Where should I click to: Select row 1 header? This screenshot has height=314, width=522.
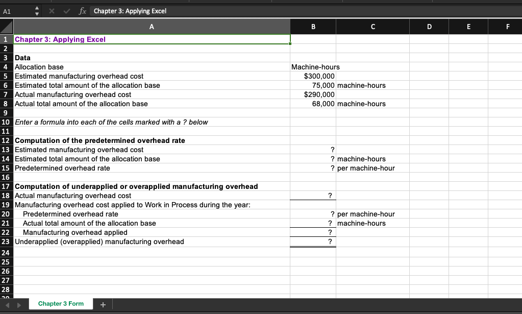(6, 39)
